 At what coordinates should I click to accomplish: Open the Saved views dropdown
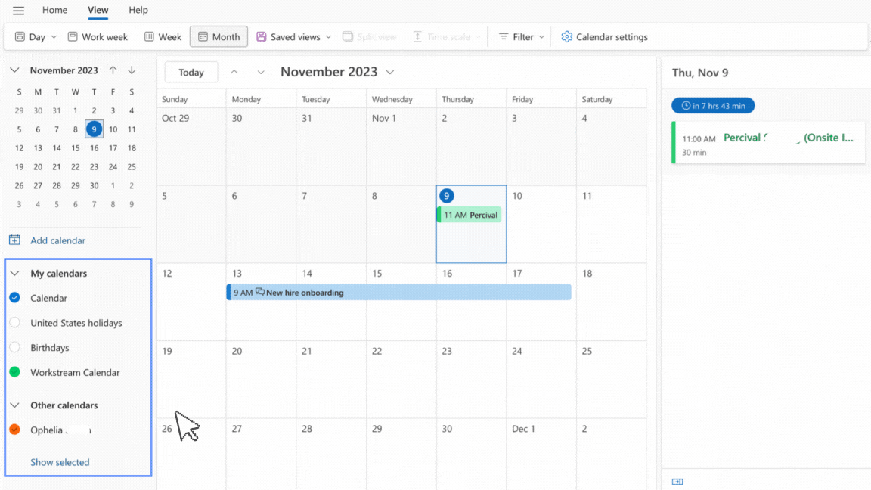tap(293, 37)
